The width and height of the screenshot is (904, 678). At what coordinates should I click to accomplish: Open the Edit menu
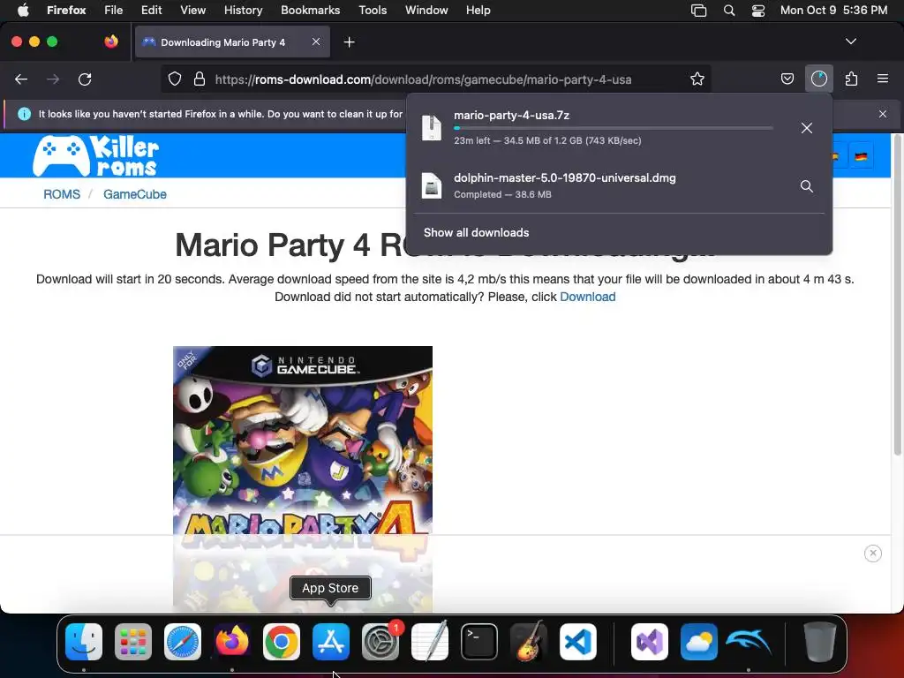[x=152, y=11]
